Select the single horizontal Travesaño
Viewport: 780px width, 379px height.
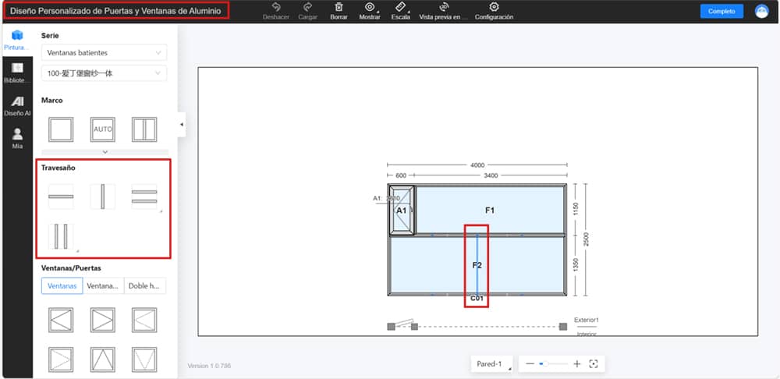tap(61, 197)
